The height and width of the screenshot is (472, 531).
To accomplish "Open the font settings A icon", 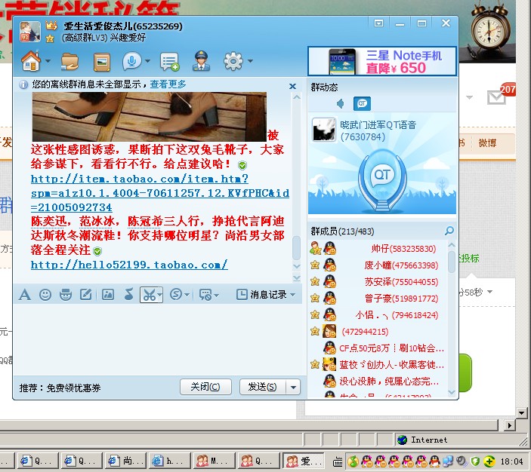I will click(24, 295).
